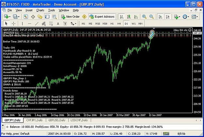Open the Profiles icon
Image resolution: width=204 pixels, height=137 pixels.
click(x=15, y=17)
